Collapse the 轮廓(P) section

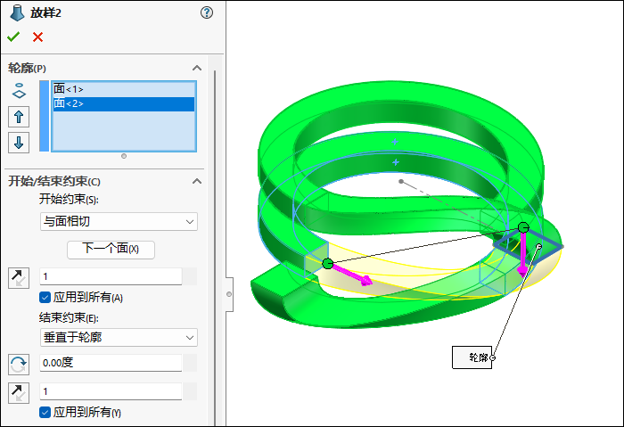tap(197, 68)
